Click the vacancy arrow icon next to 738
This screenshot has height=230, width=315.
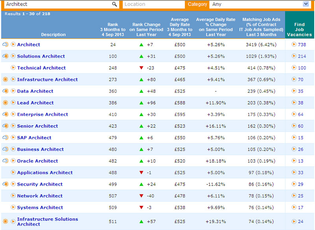pos(294,44)
